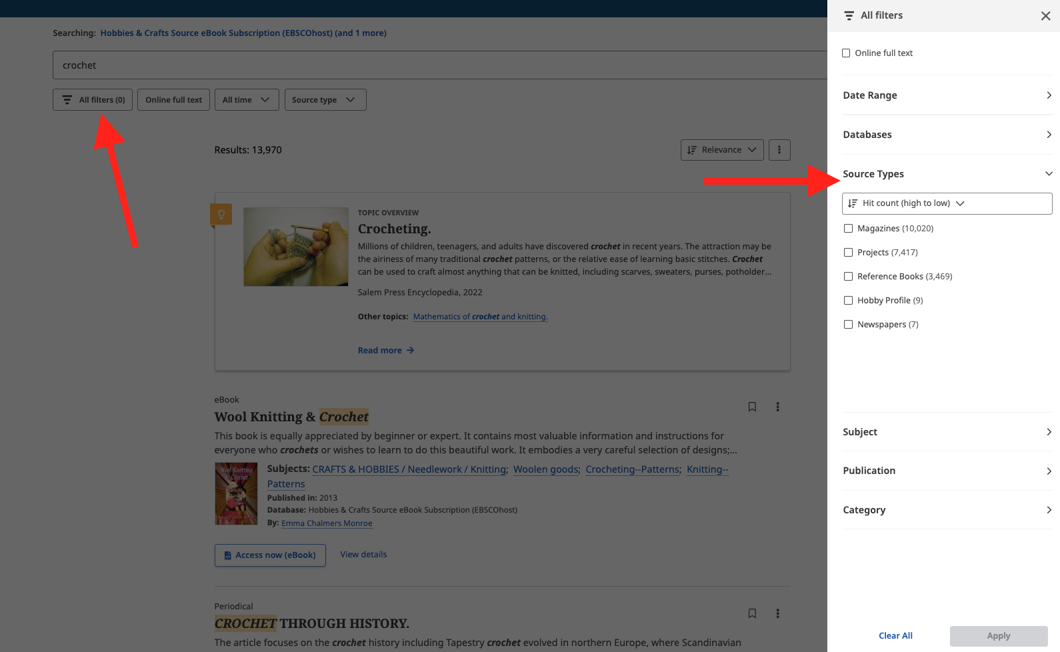The image size is (1060, 652).
Task: Bookmark the Crochet Through History result
Action: tap(752, 613)
